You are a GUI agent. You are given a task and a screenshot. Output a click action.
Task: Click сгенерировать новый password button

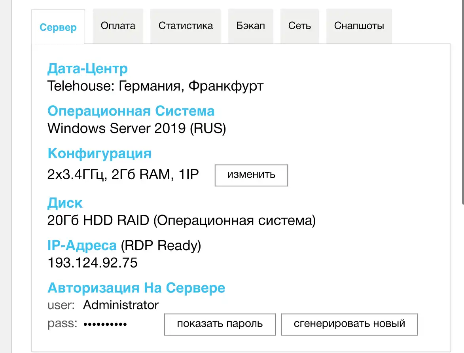click(349, 324)
